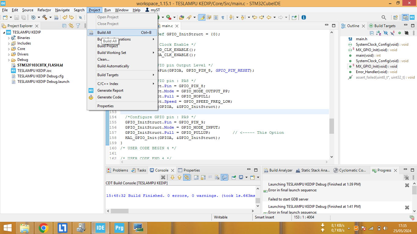The height and width of the screenshot is (234, 417).
Task: Remove first finished launch entry in Progress
Action: 407,185
